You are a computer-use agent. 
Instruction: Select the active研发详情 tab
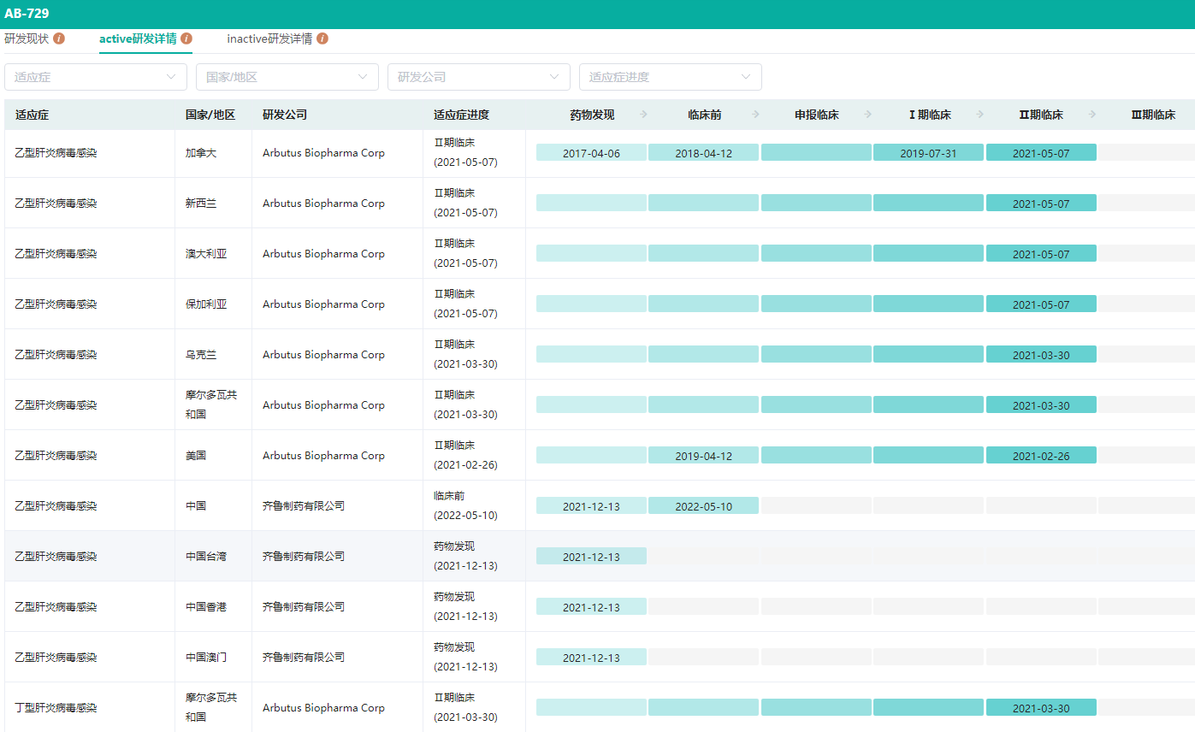(x=138, y=38)
